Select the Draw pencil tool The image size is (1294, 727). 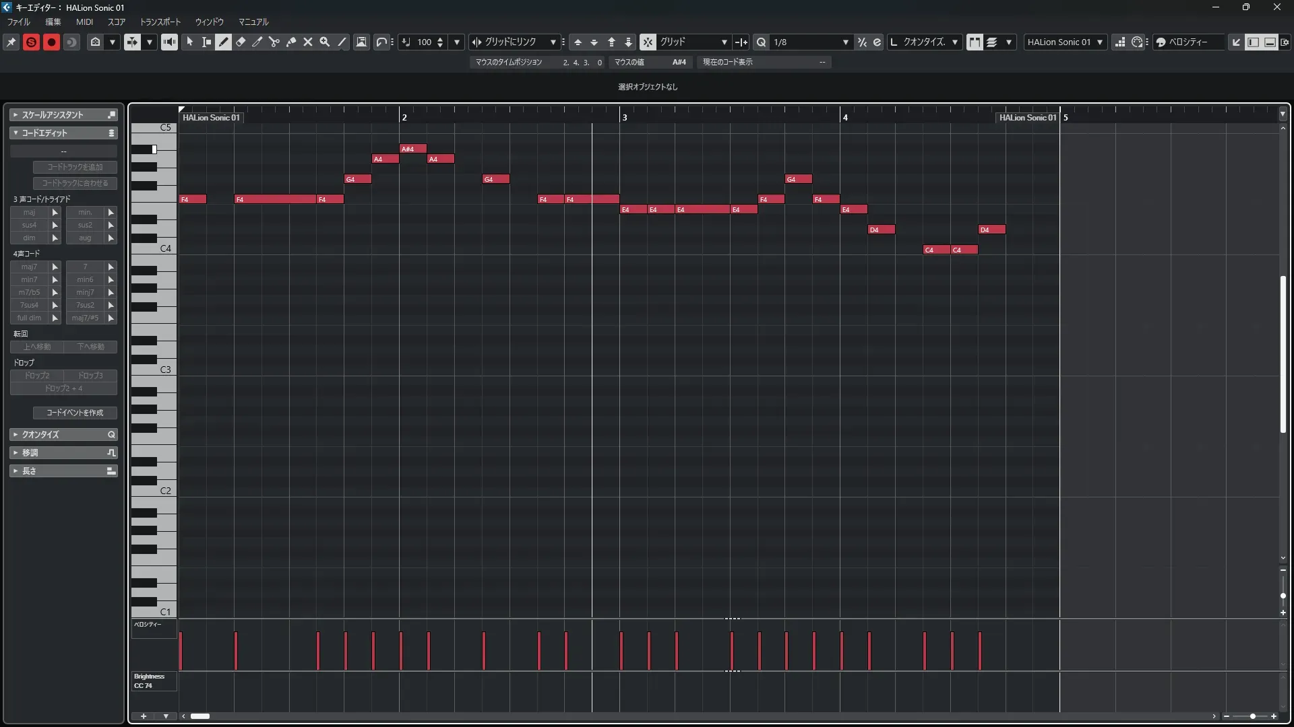(224, 42)
